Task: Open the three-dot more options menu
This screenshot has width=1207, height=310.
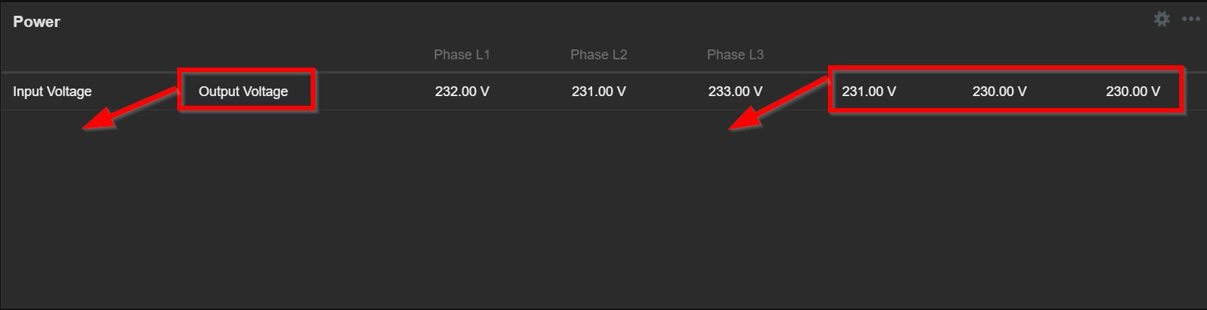Action: click(x=1190, y=20)
